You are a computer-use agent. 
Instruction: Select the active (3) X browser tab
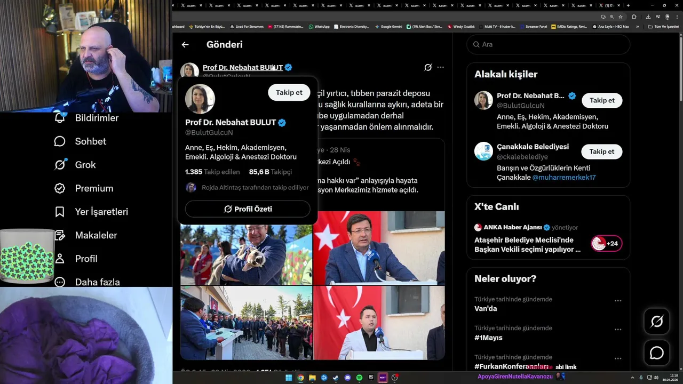610,5
